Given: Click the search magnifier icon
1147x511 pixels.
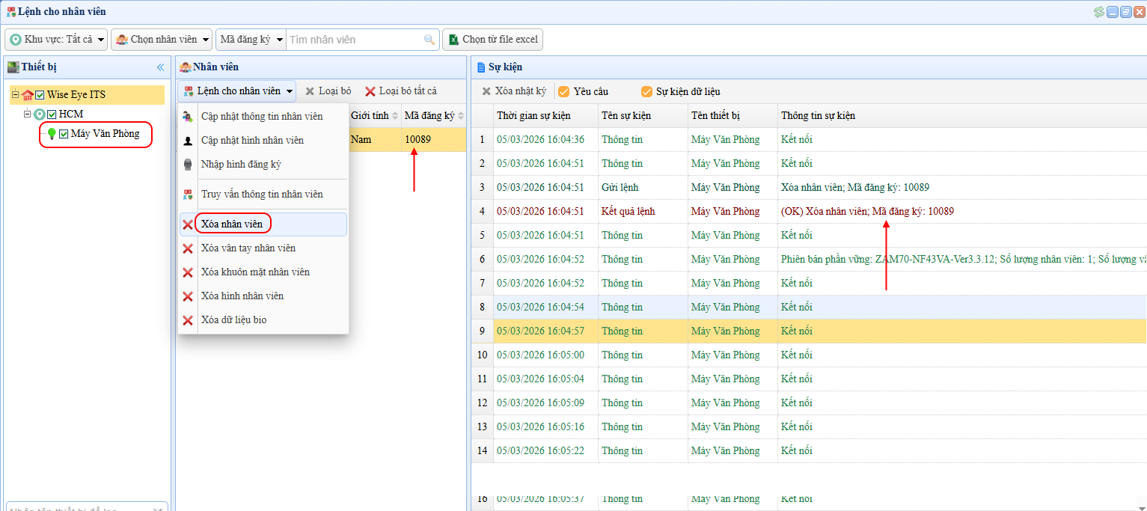Looking at the screenshot, I should (429, 40).
